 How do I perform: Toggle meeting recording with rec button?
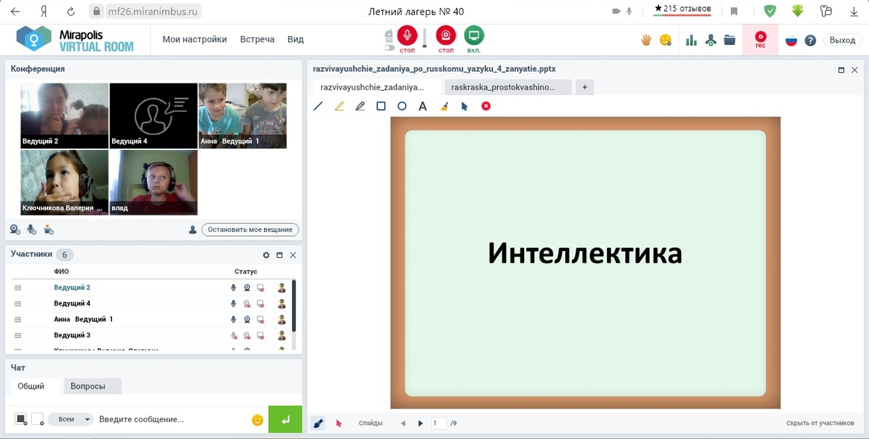click(761, 39)
